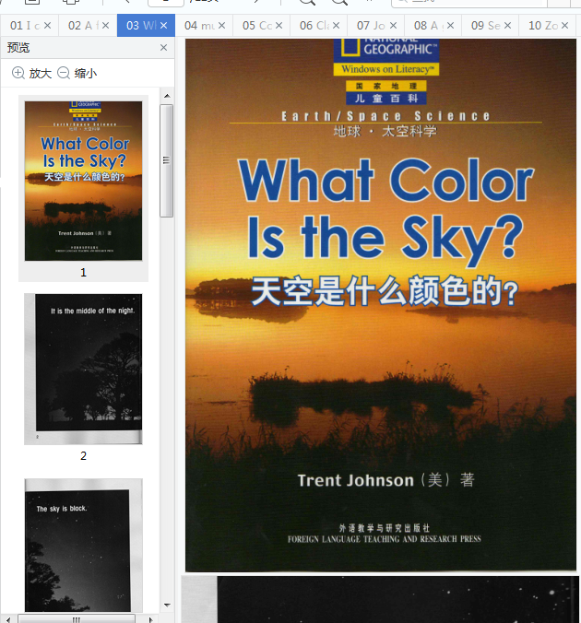The image size is (581, 623).
Task: Close the '08 A' tab
Action: pos(450,26)
